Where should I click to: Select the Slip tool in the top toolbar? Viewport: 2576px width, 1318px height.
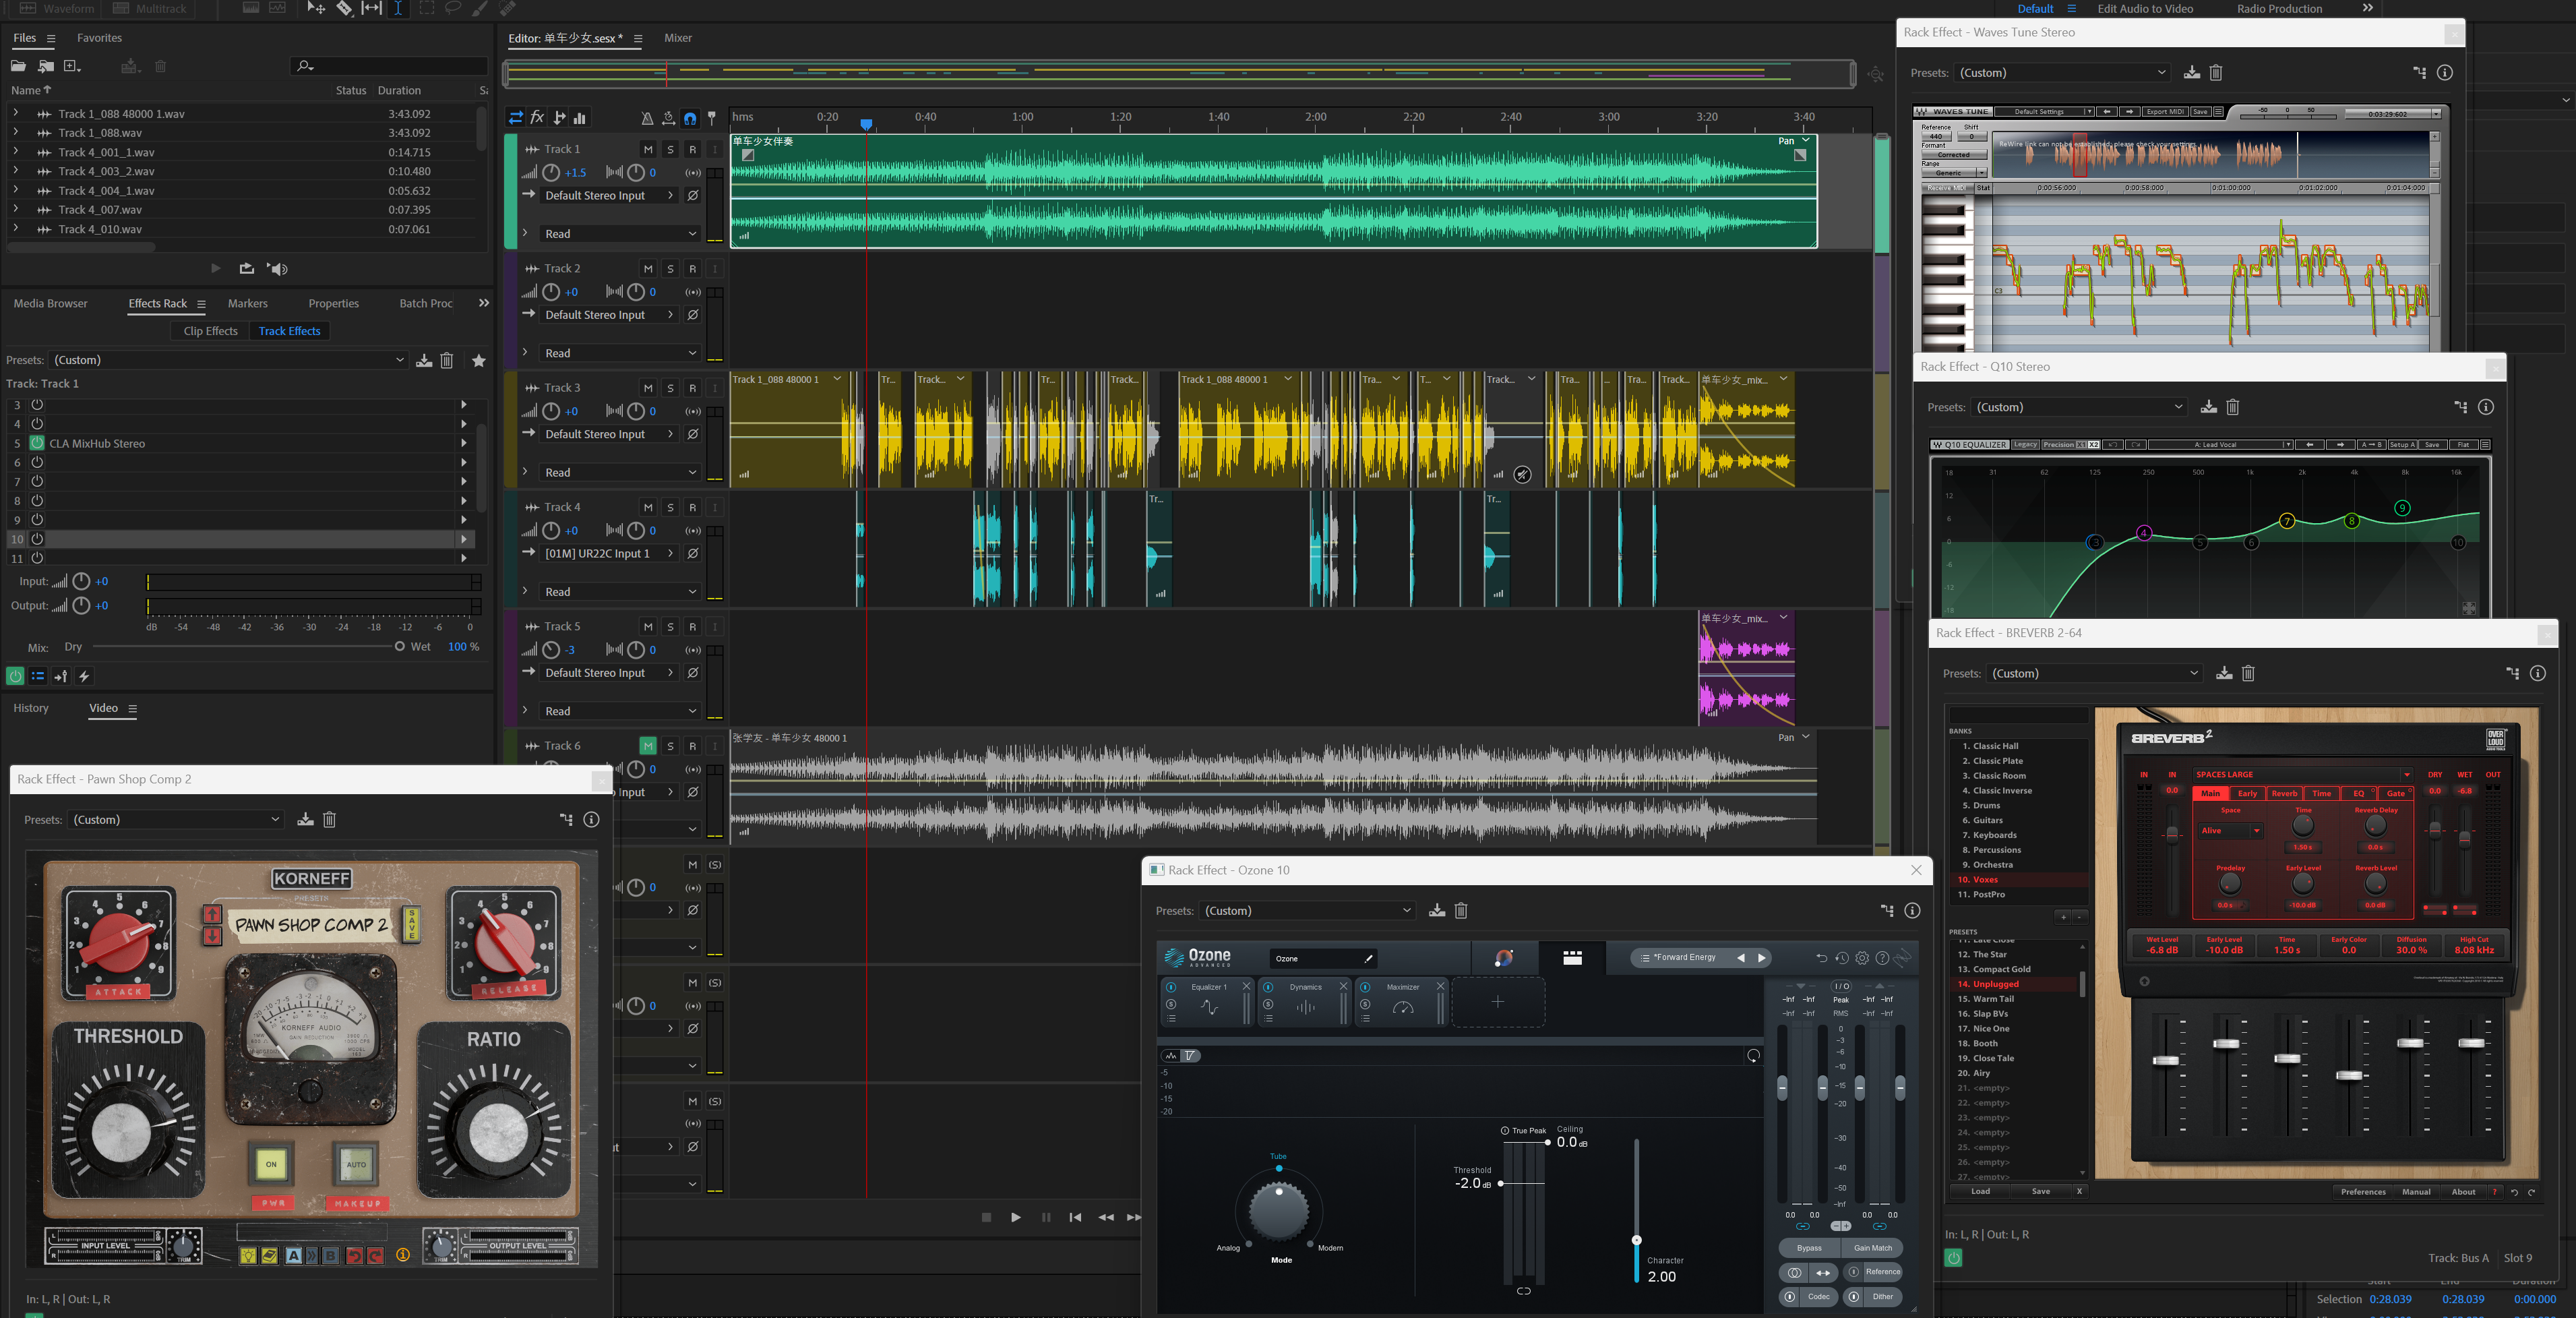click(x=372, y=8)
